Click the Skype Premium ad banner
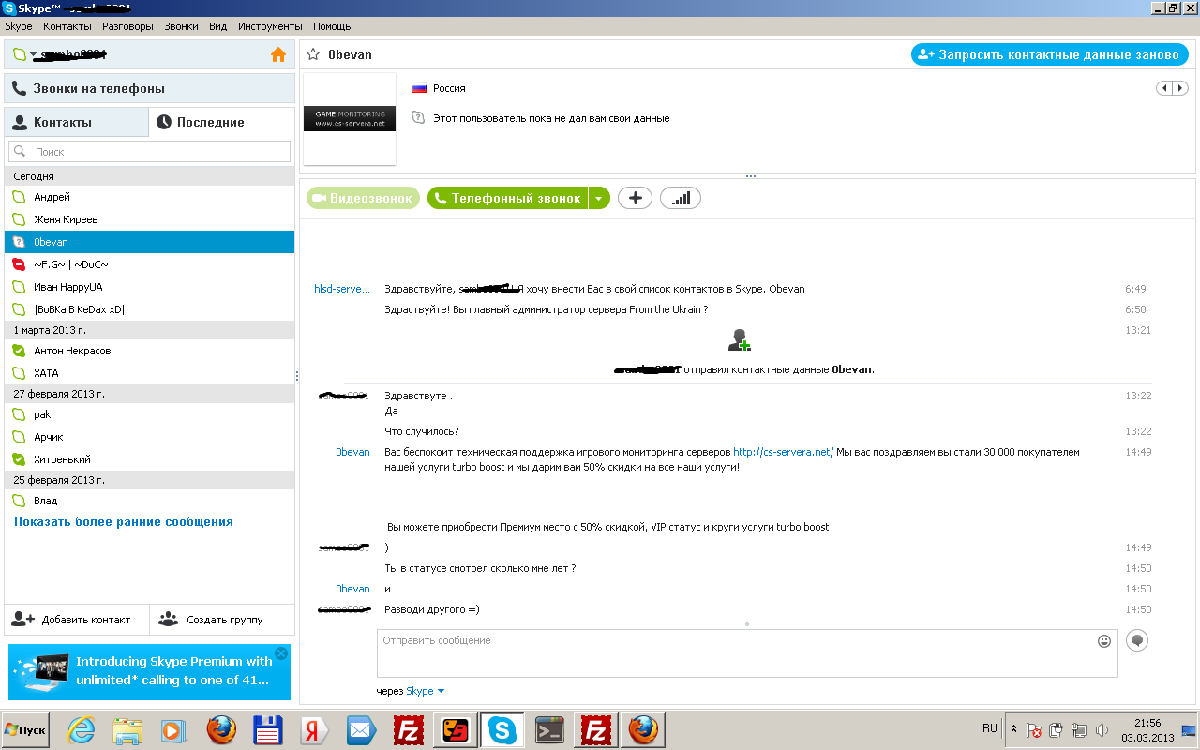 (x=149, y=671)
